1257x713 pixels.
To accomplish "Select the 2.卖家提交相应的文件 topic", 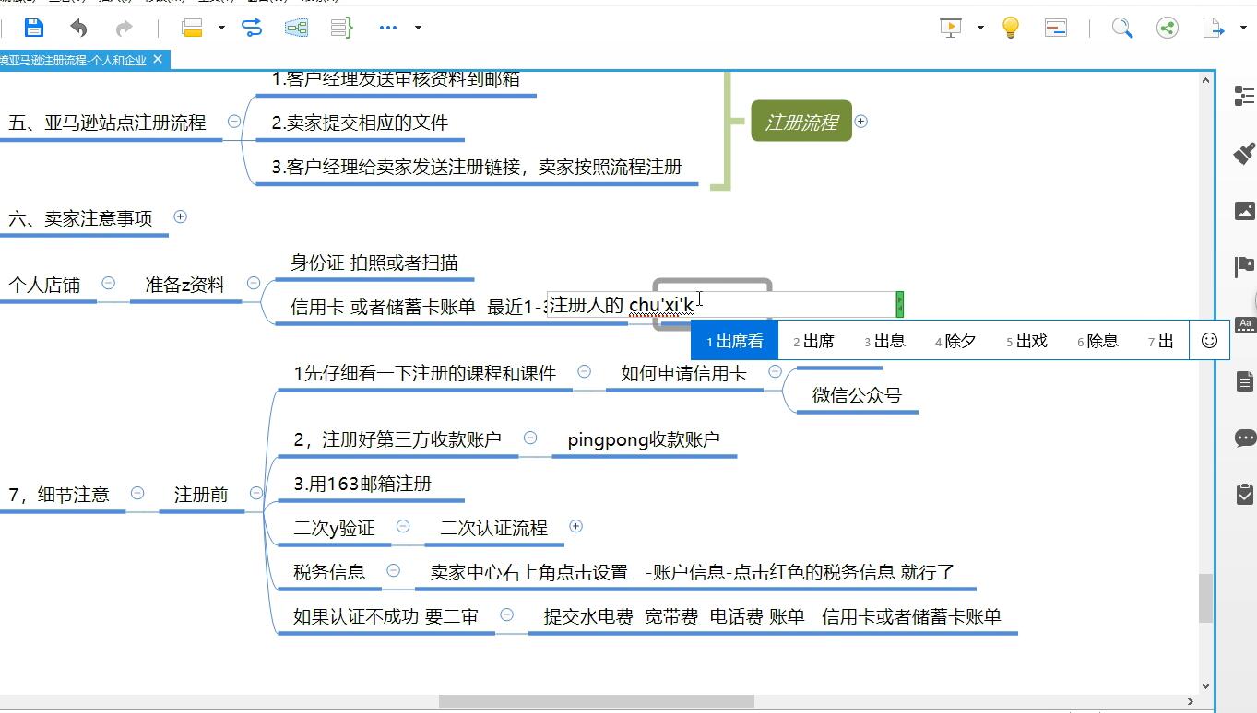I will point(360,123).
